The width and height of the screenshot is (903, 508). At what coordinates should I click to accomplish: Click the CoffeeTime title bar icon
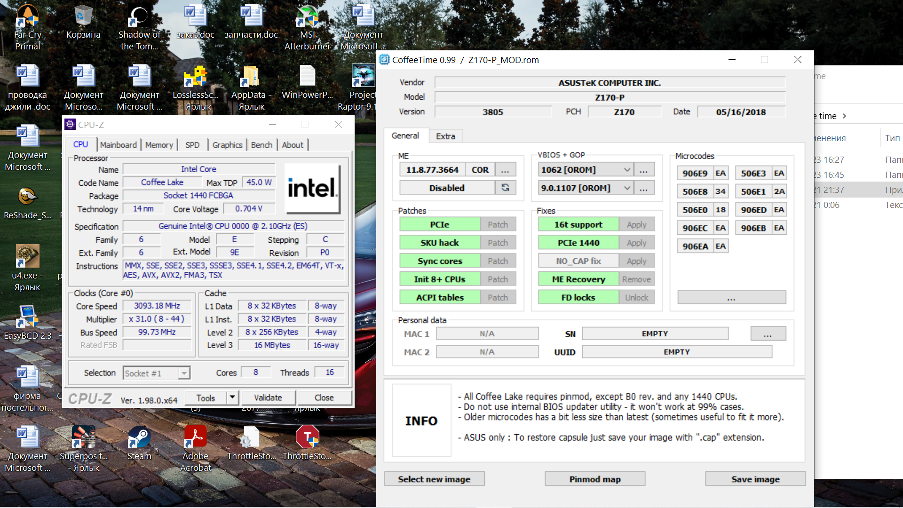[384, 60]
